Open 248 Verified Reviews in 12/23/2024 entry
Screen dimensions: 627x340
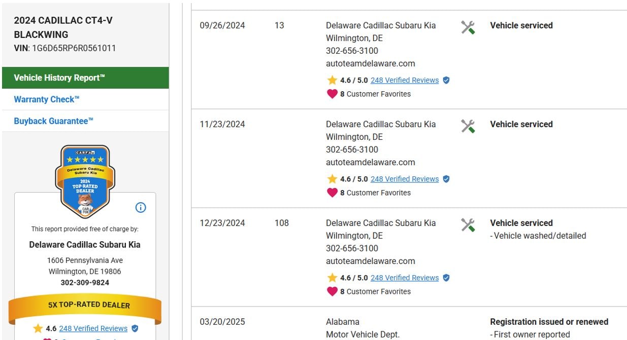pos(404,278)
